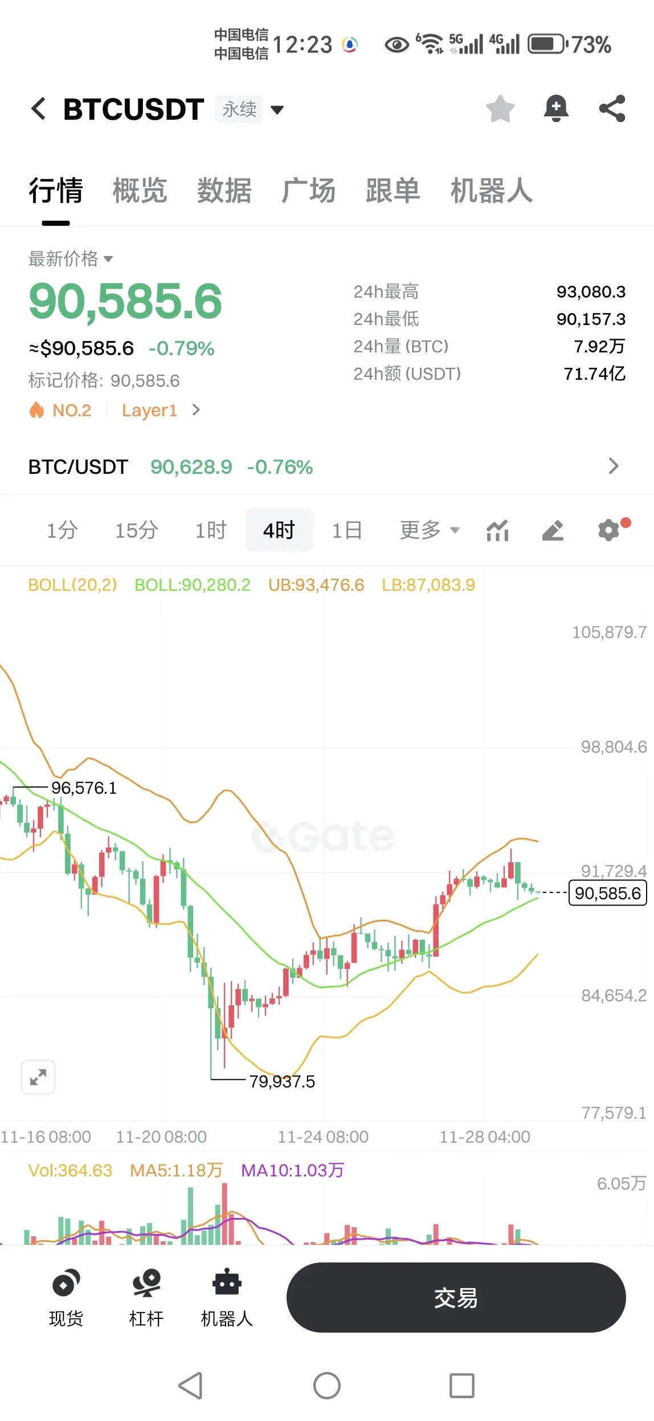Tap the MA10:1.03万 volume label

coord(292,1171)
